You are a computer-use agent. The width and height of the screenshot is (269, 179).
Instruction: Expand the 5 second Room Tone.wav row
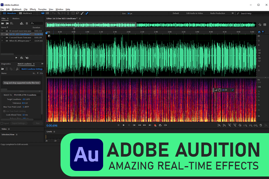pyautogui.click(x=2, y=37)
